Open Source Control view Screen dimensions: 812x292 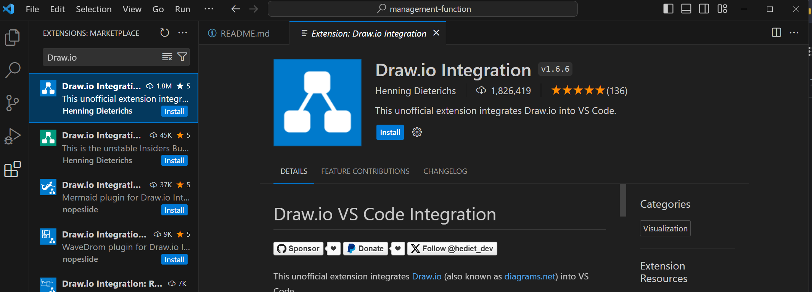coord(13,103)
